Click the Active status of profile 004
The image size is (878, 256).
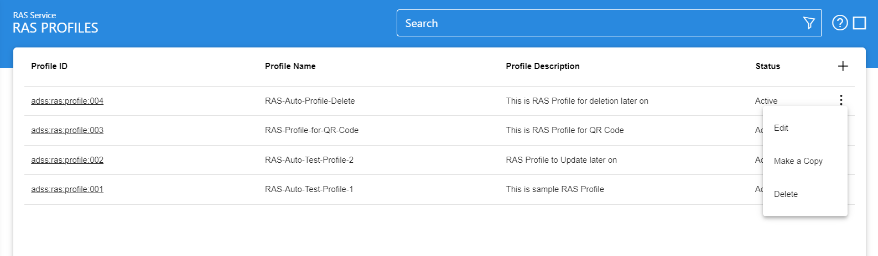(766, 101)
